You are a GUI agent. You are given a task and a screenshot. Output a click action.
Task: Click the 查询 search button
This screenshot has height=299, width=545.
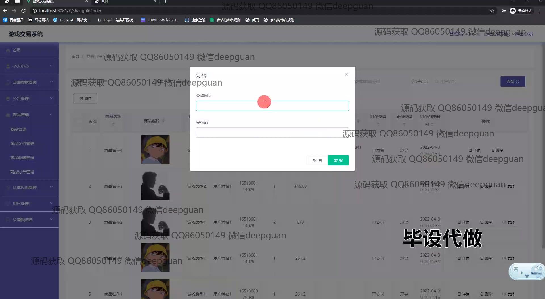click(x=513, y=82)
